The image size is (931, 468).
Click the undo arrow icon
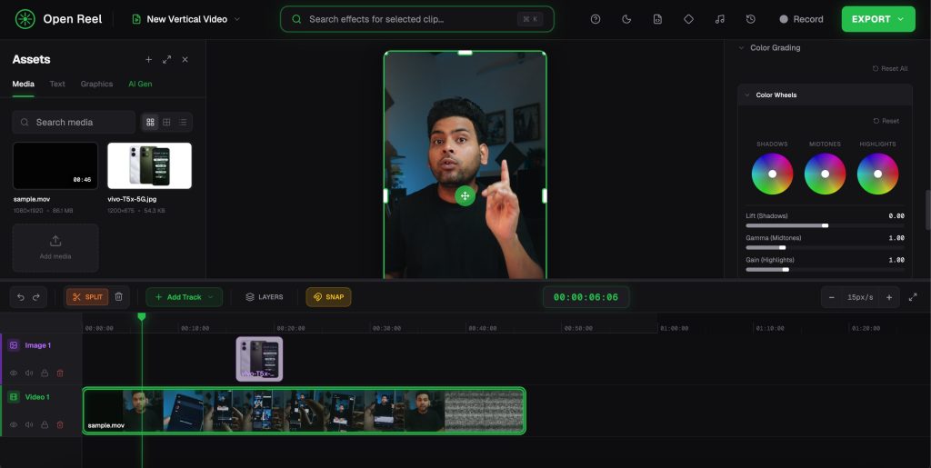click(x=21, y=297)
